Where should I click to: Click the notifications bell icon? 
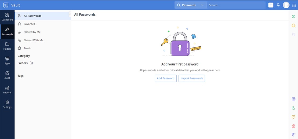278,5
